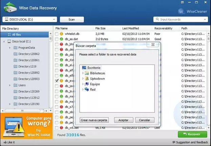
Task: Expand Red in the folder dialog
Action: pyautogui.click(x=83, y=89)
